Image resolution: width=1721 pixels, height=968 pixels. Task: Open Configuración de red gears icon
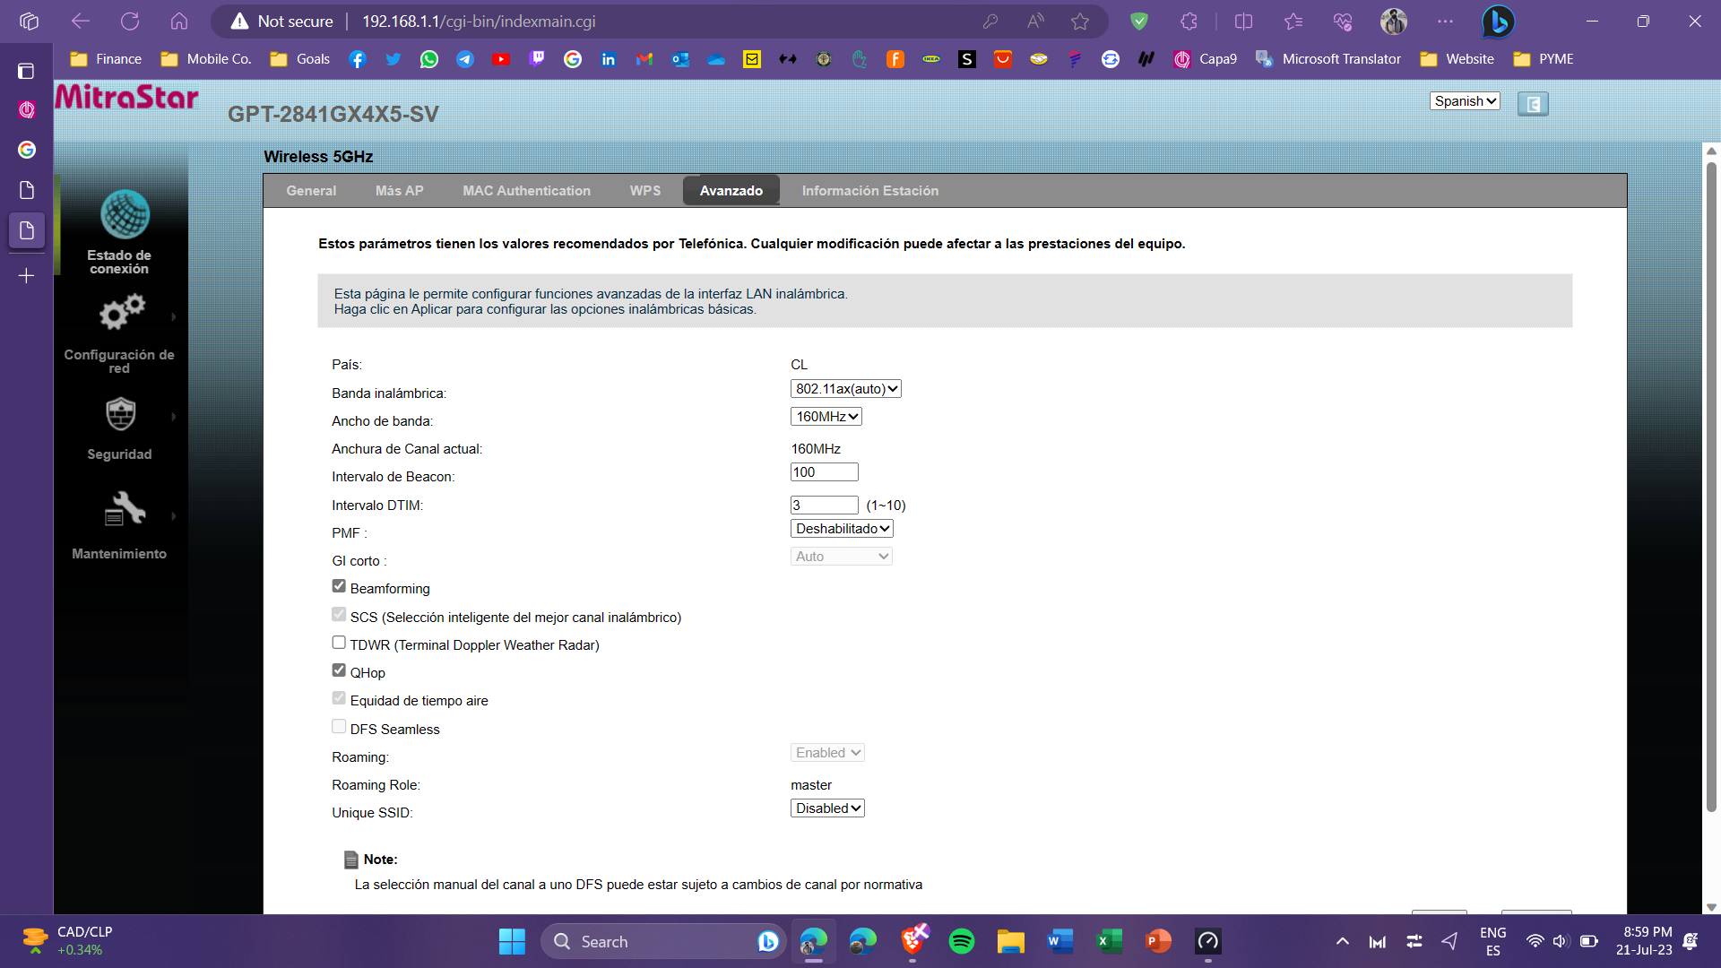coord(122,312)
